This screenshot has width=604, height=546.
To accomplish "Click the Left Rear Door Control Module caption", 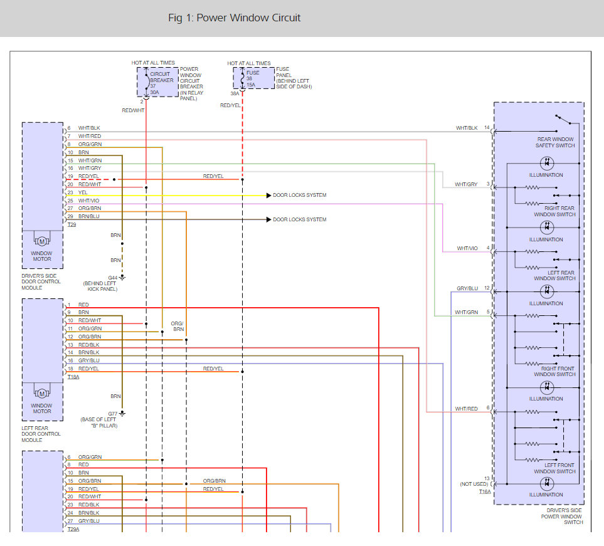I will pos(41,434).
